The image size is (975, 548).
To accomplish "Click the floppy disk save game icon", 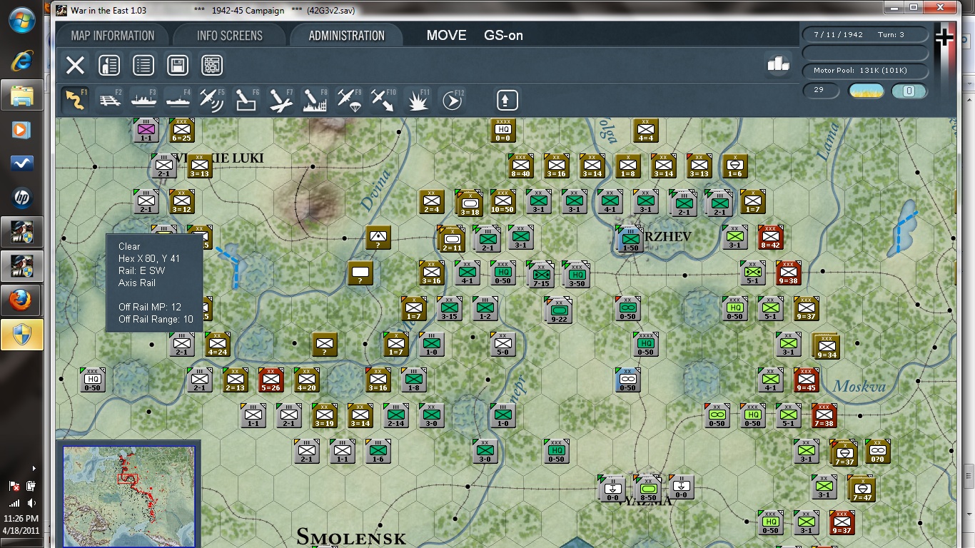I will pyautogui.click(x=178, y=66).
